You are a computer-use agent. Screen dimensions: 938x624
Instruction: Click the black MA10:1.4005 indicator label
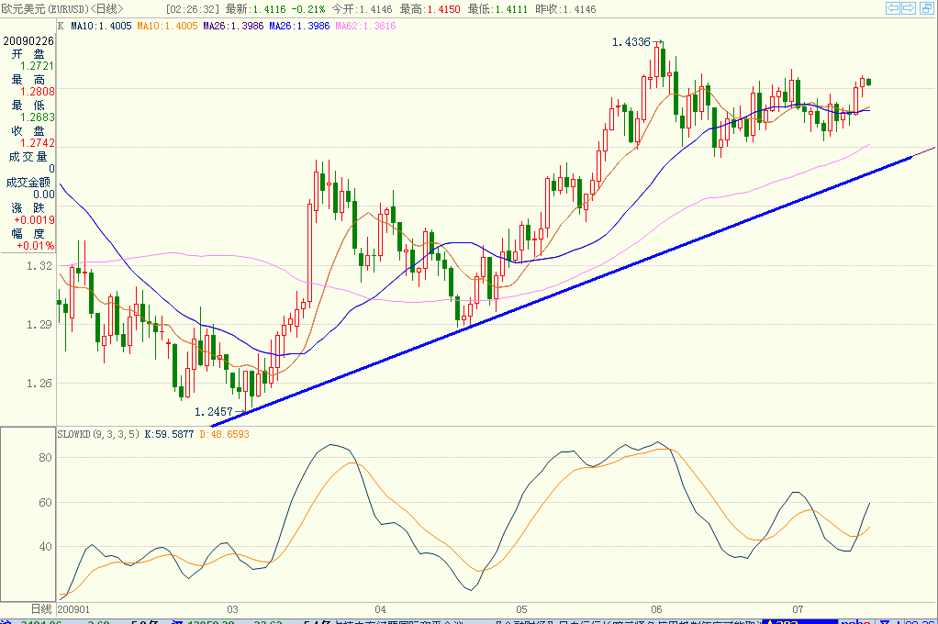coord(101,26)
